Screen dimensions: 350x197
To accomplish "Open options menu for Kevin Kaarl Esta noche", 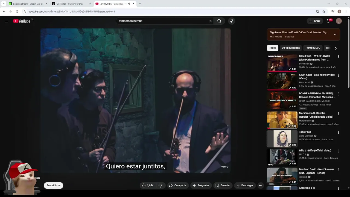I will [339, 75].
